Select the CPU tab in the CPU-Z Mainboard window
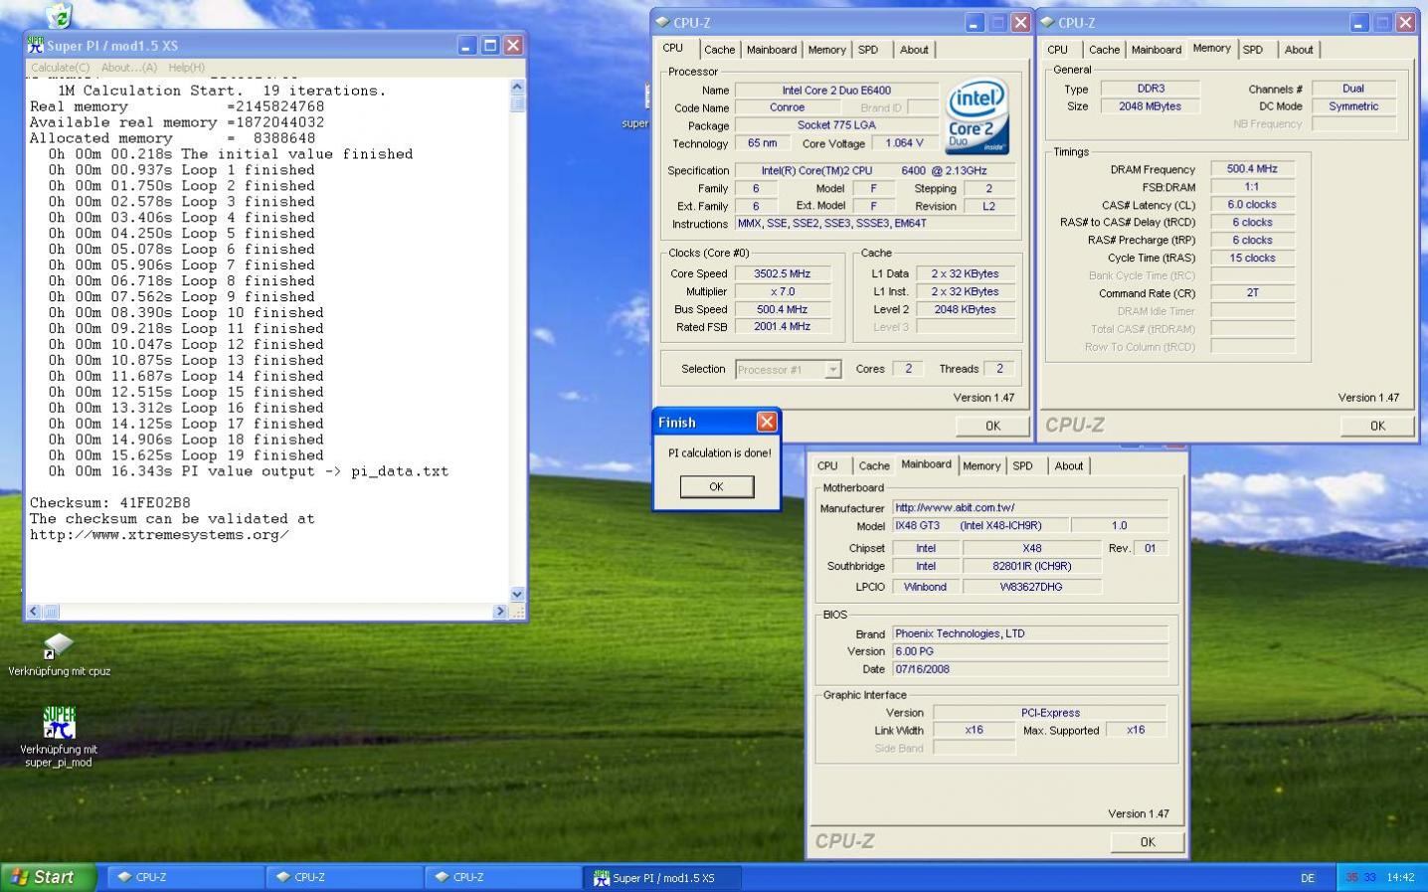This screenshot has height=892, width=1428. click(827, 465)
